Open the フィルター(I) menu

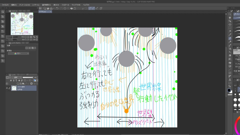(x=65, y=5)
